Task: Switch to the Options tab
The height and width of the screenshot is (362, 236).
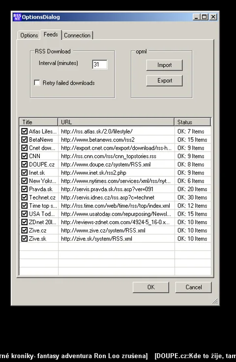Action: 29,35
